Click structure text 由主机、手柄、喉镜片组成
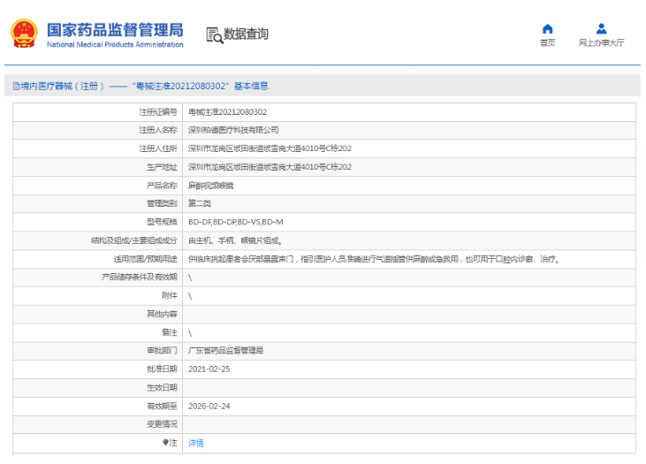The image size is (646, 464). (235, 240)
